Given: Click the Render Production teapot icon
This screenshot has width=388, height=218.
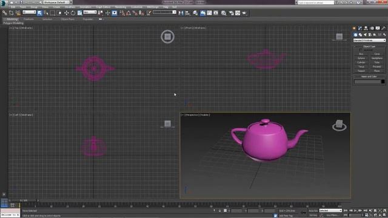Looking at the screenshot, I should [x=244, y=13].
